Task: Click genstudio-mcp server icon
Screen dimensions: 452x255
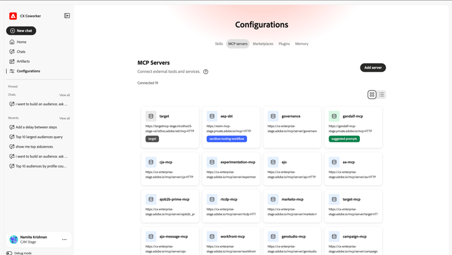Action: 273,236
